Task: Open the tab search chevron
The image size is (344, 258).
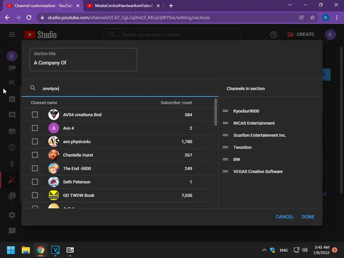Action: (290, 5)
